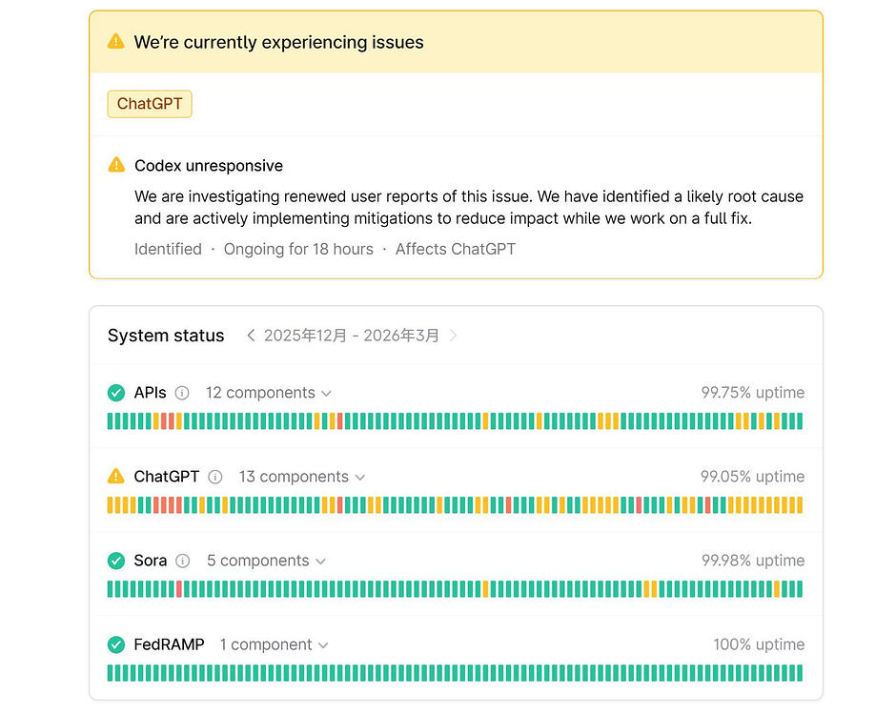This screenshot has height=715, width=896.
Task: Click the '99.75% uptime' text for APIs
Action: coord(753,393)
